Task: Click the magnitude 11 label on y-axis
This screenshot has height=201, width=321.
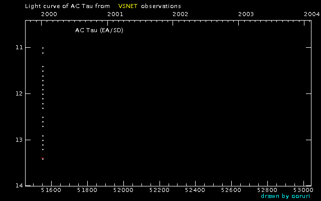Action: tap(19, 48)
